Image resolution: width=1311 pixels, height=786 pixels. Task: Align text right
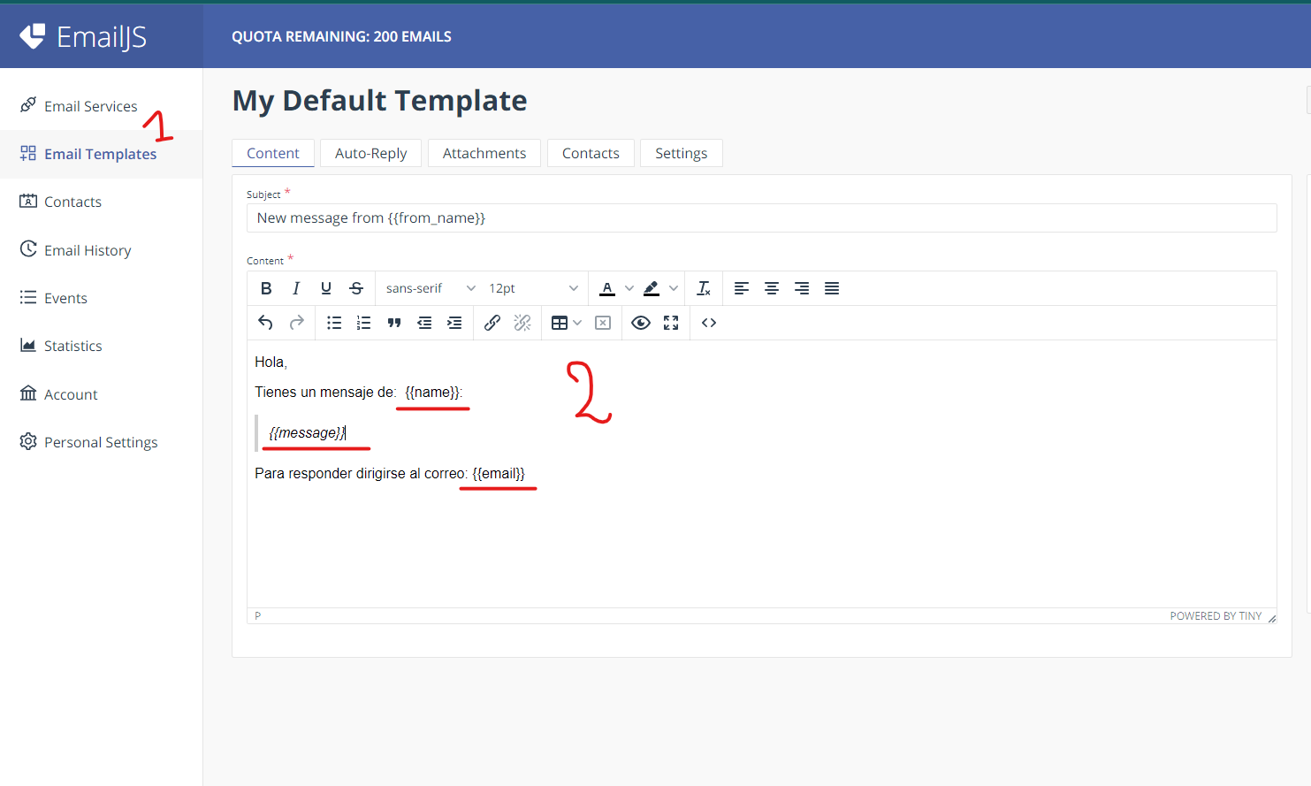pyautogui.click(x=802, y=288)
